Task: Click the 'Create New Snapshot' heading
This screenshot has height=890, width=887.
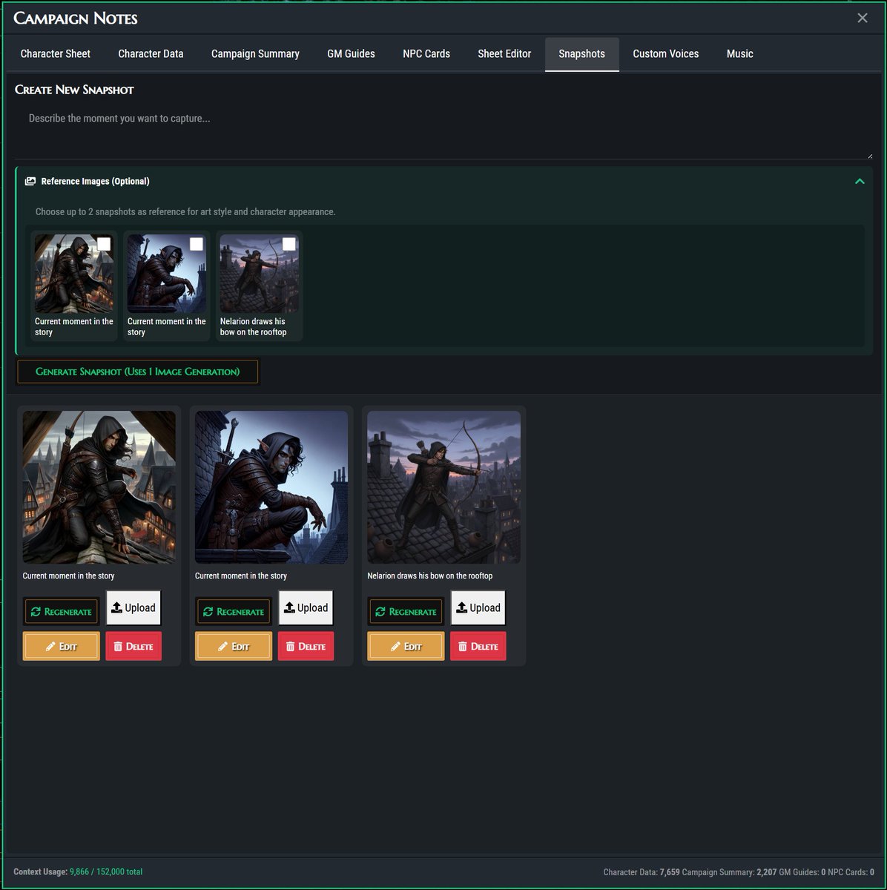Action: click(74, 90)
